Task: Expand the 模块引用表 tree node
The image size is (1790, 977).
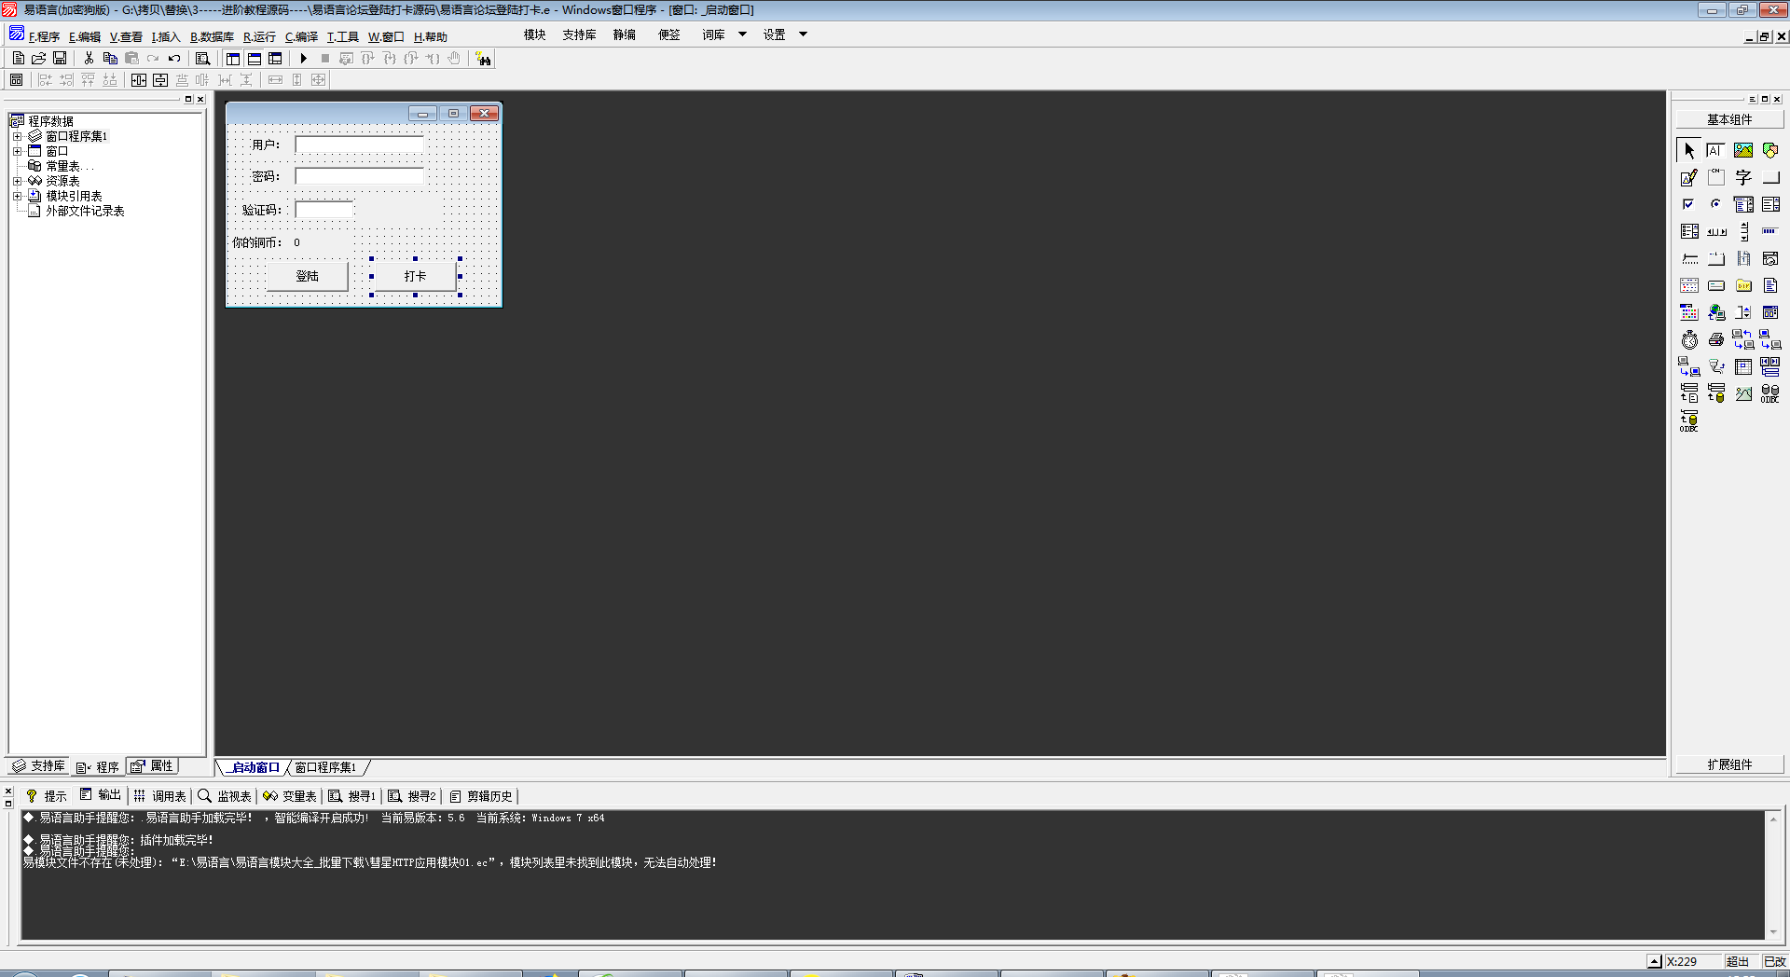Action: (17, 196)
